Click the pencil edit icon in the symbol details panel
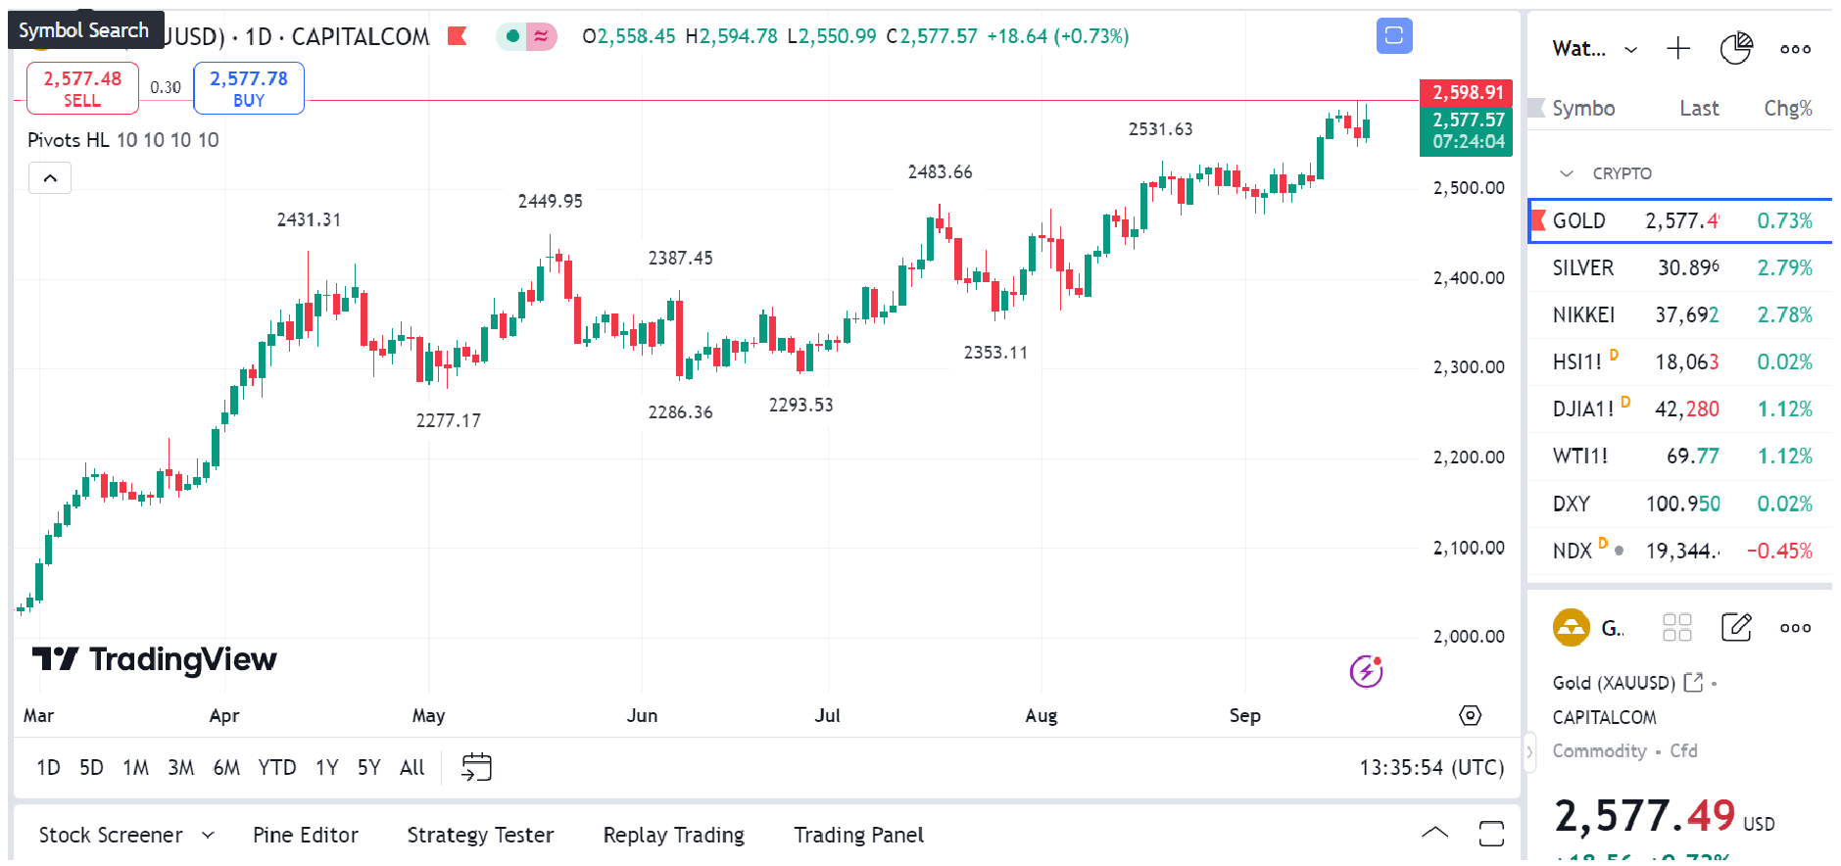This screenshot has height=866, width=1841. click(1735, 627)
